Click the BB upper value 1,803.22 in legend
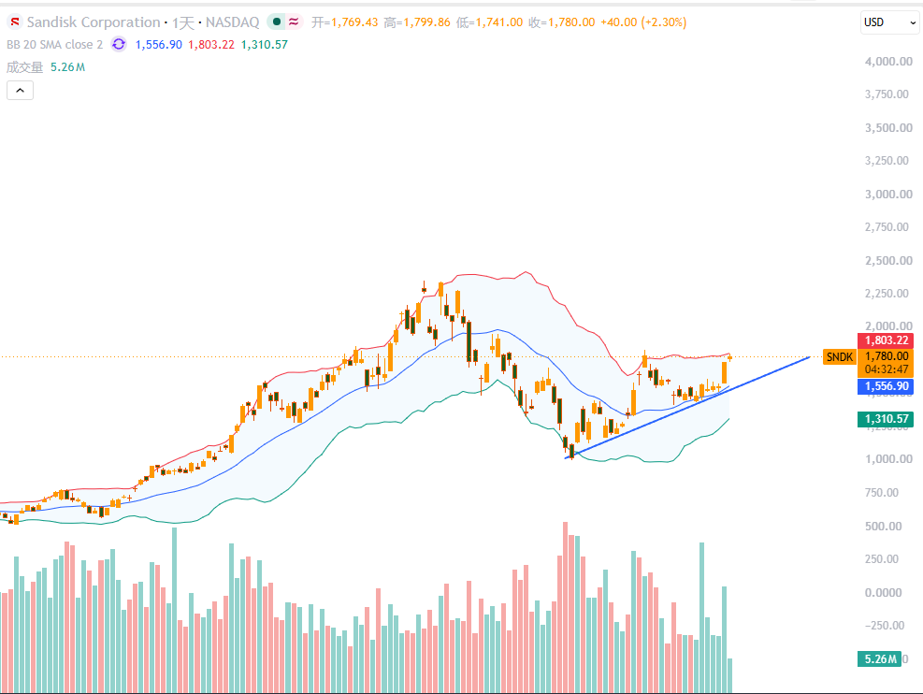923x694 pixels. (x=211, y=45)
